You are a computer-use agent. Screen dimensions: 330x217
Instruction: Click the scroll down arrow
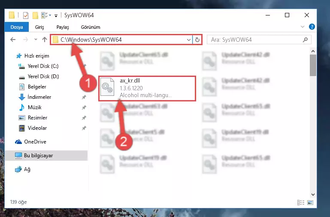[x=313, y=195]
